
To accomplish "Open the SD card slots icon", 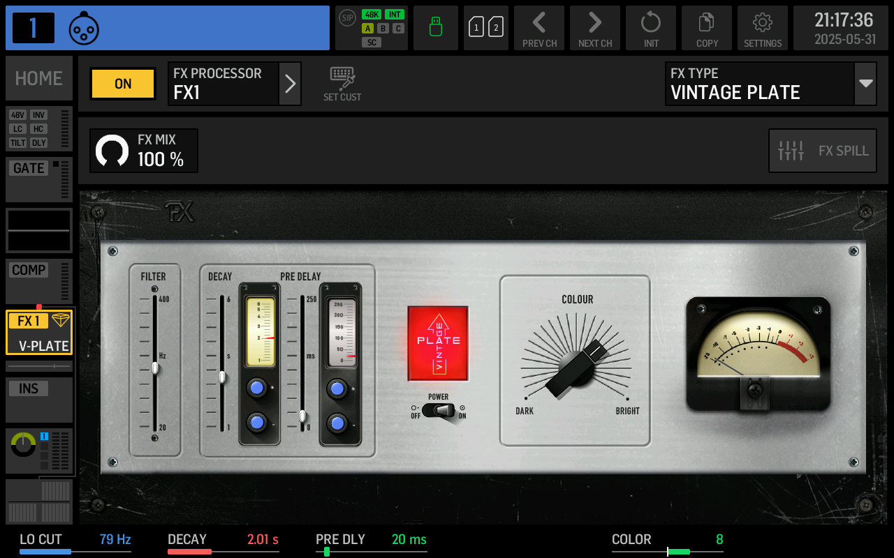I will pyautogui.click(x=486, y=28).
